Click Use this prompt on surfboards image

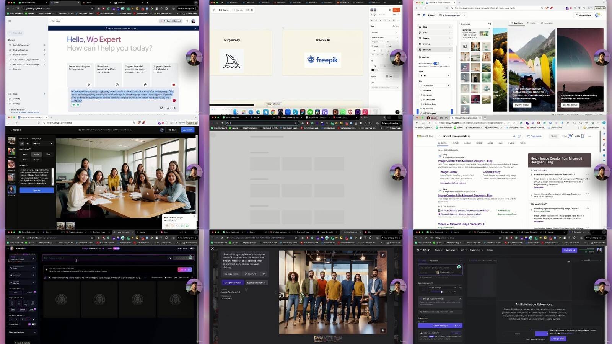[x=522, y=105]
